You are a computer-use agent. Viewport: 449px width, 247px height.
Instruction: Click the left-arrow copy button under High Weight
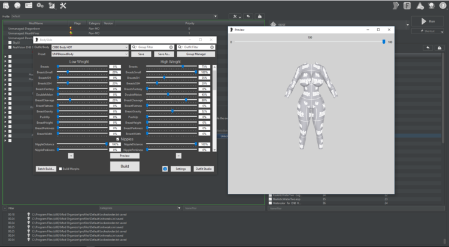178,155
